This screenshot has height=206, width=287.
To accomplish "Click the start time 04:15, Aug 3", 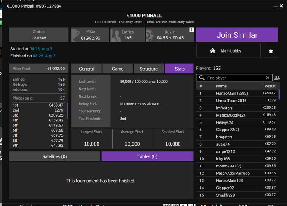I will coord(41,49).
